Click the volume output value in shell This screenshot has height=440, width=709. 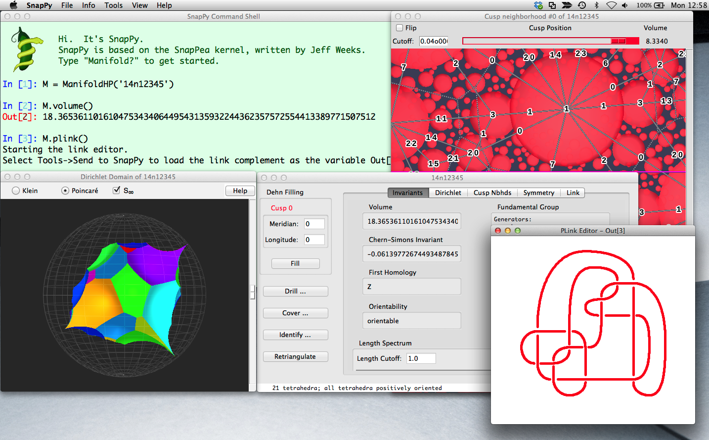pyautogui.click(x=209, y=117)
